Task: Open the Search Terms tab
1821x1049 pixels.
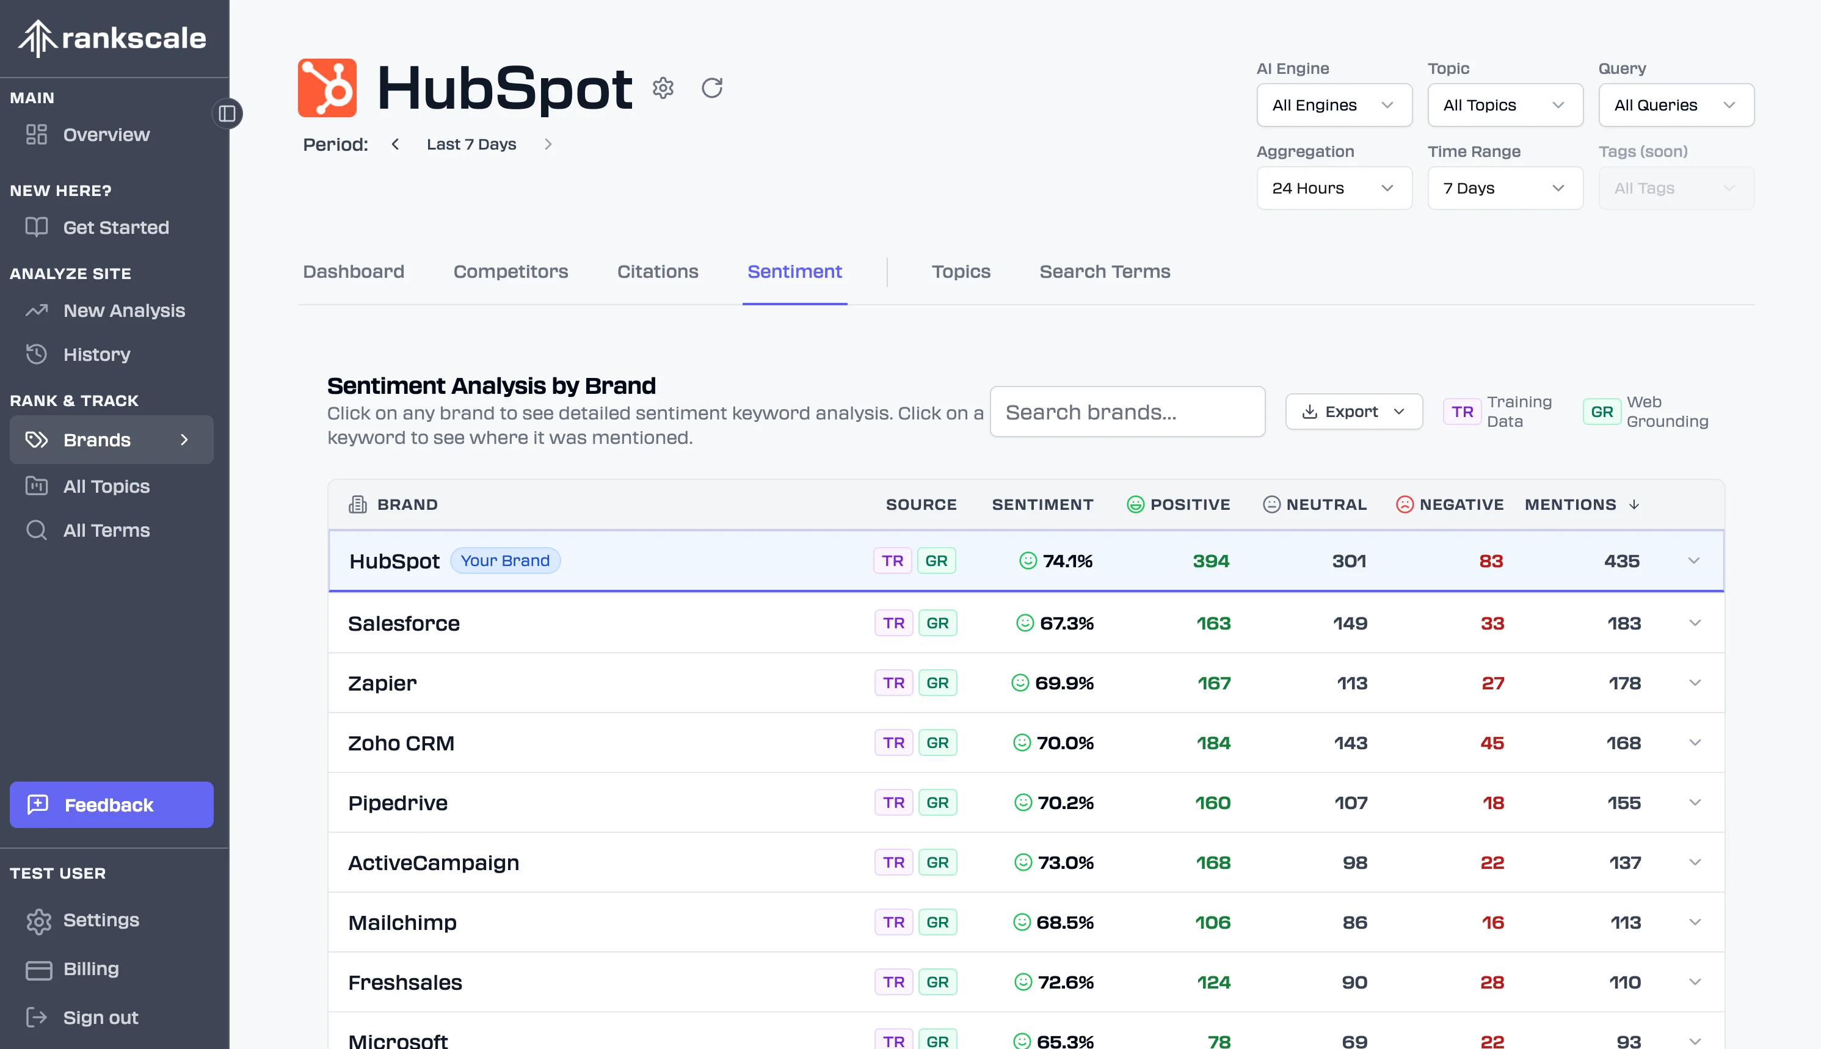Action: tap(1104, 272)
